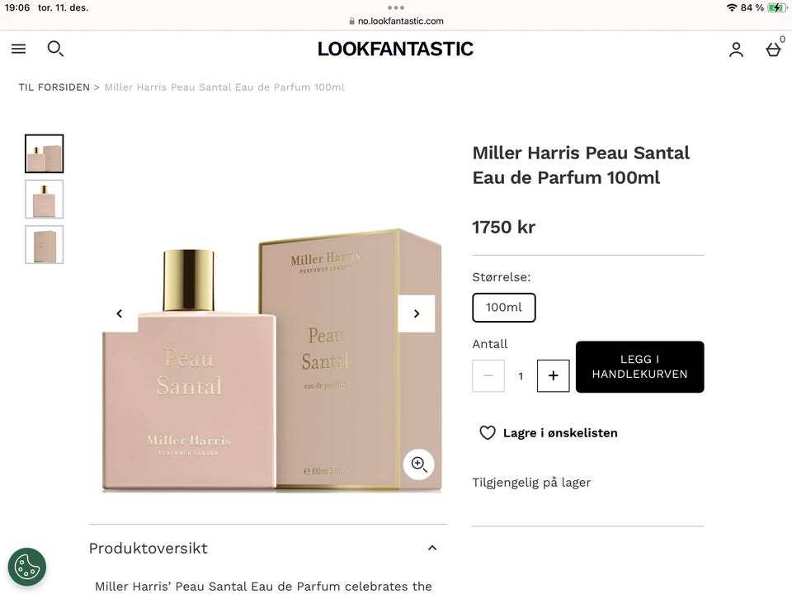
Task: Select second thumbnail showing bottle only
Action: point(45,199)
